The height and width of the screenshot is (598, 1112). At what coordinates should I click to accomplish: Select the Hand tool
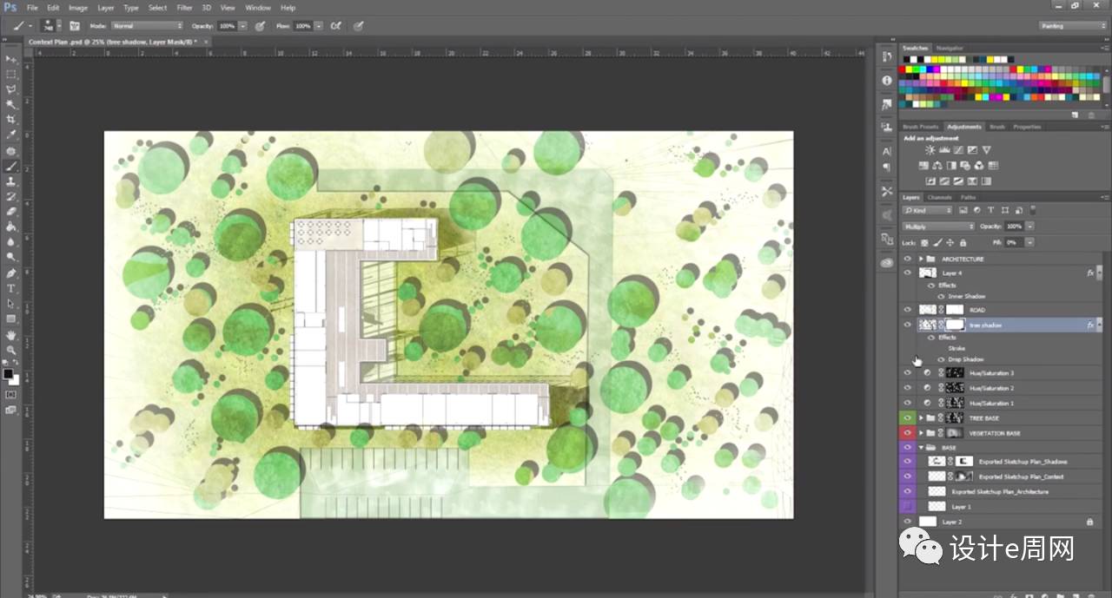[x=11, y=334]
